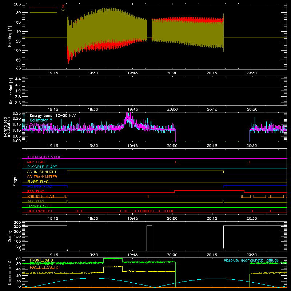The width and height of the screenshot is (291, 291).
Task: Select the magenta Collimator 9 legend label
Action: 41,124
